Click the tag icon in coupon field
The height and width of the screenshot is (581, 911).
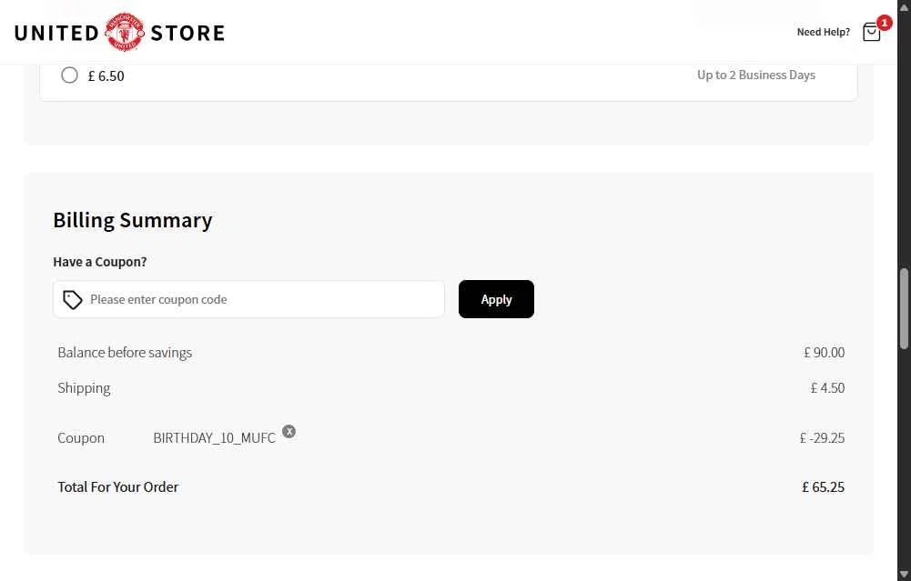[73, 300]
